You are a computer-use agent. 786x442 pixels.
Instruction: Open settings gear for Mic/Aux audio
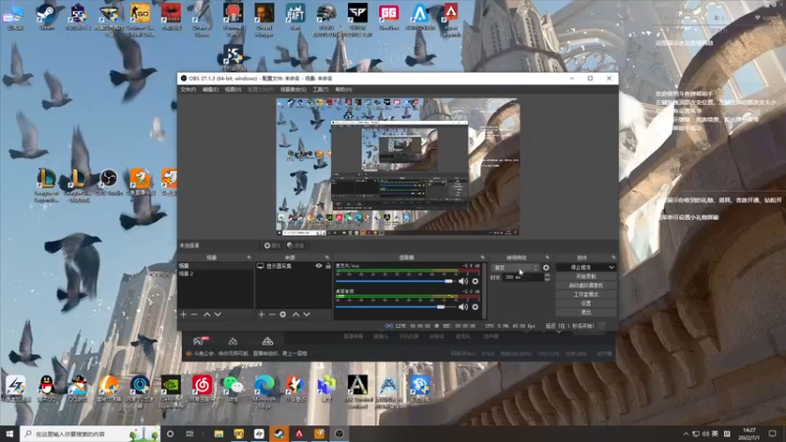click(476, 281)
